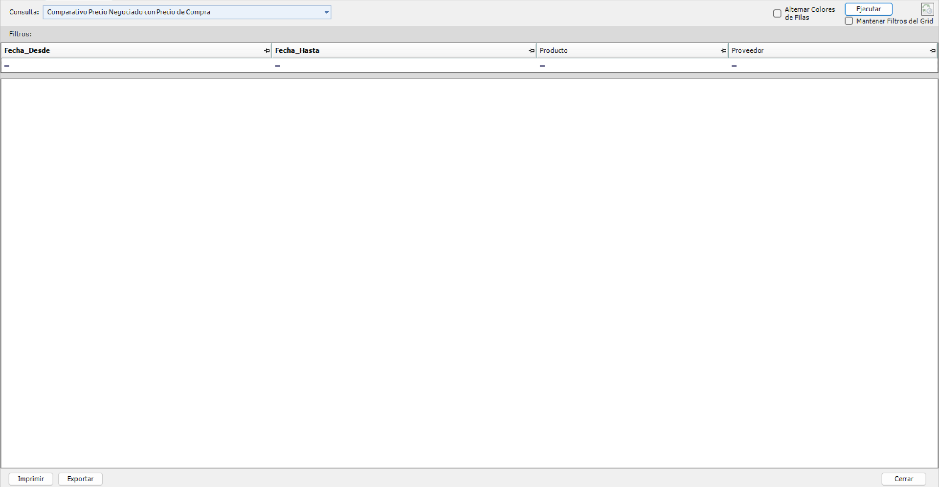Click the equals operator under Producto
The width and height of the screenshot is (939, 487).
tap(542, 66)
